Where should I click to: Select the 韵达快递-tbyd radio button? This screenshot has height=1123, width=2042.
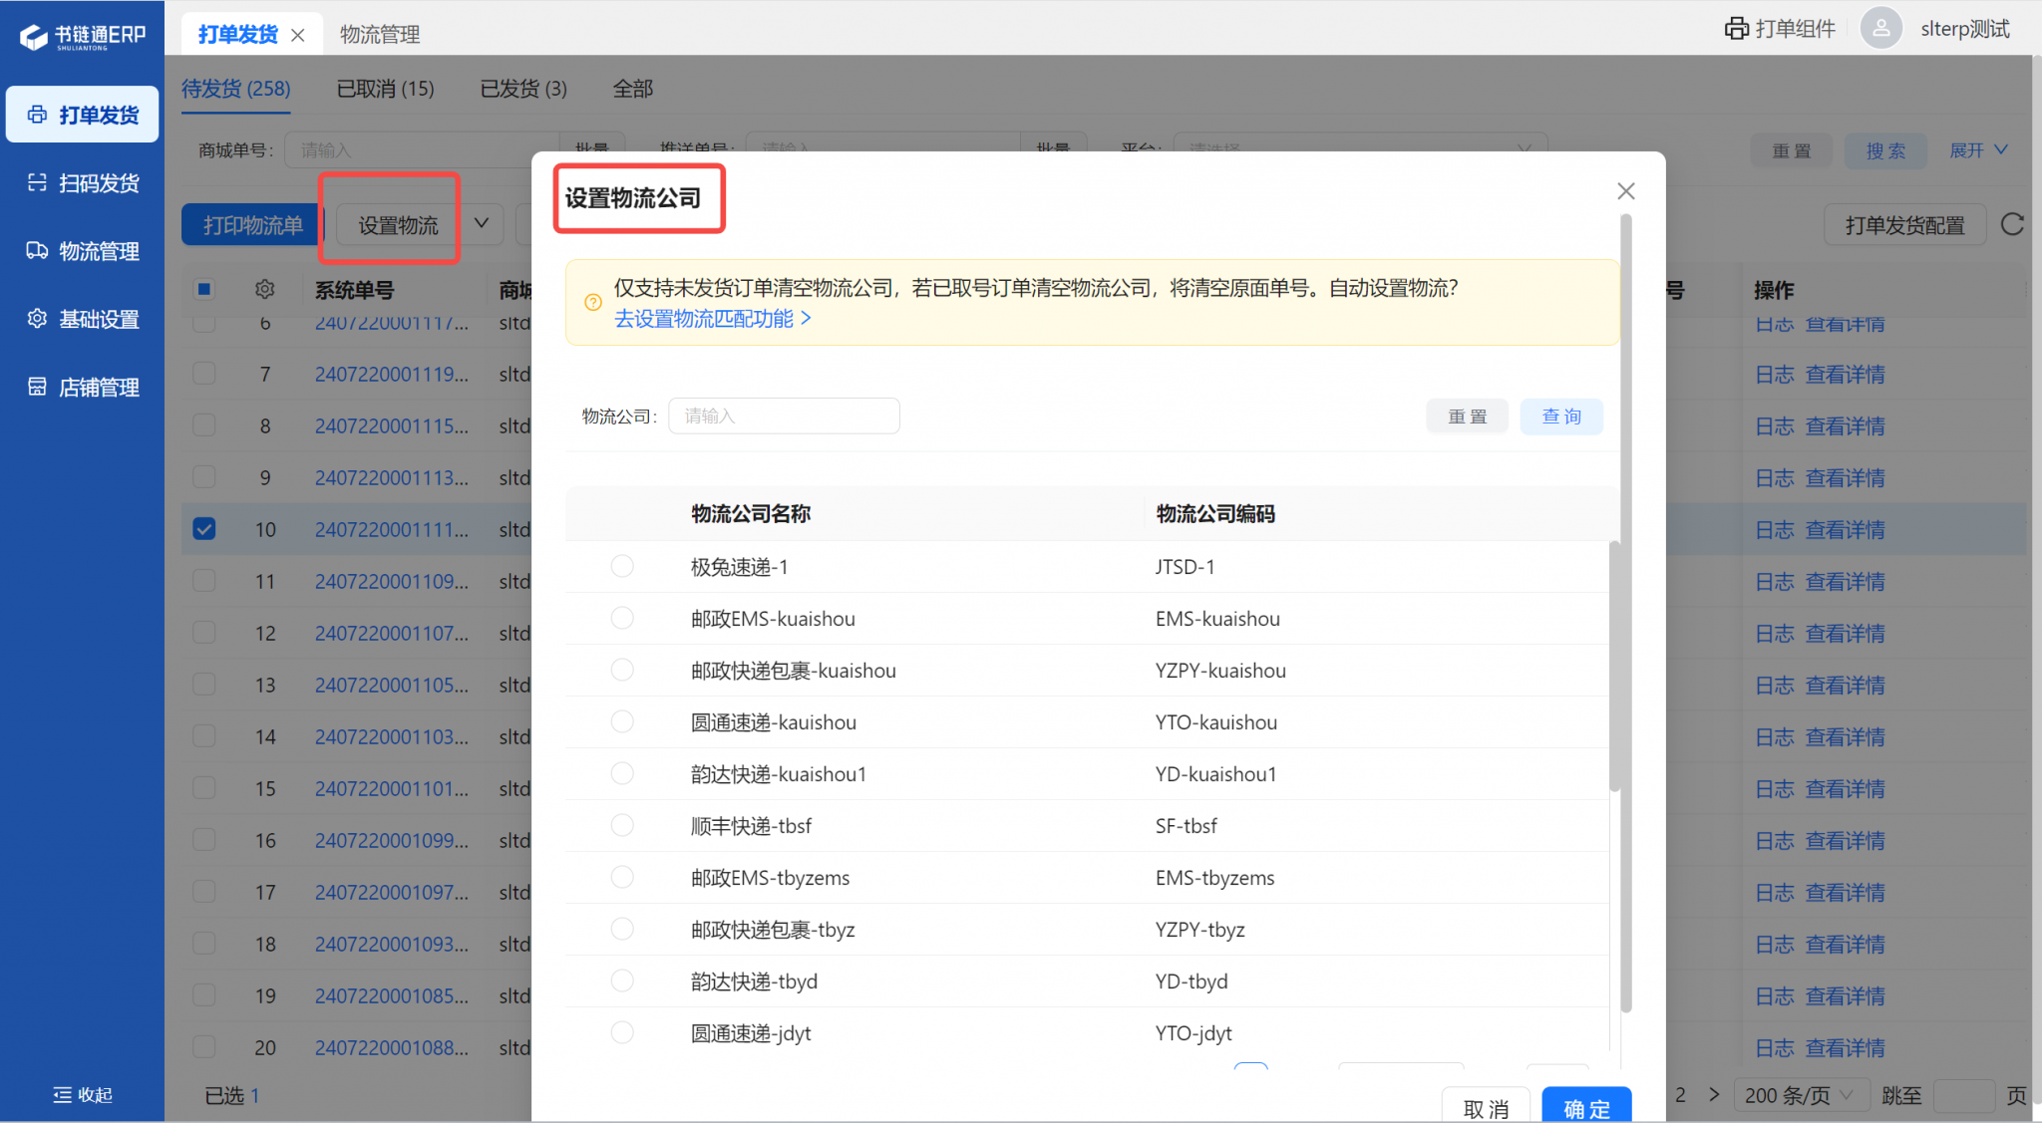pyautogui.click(x=622, y=981)
